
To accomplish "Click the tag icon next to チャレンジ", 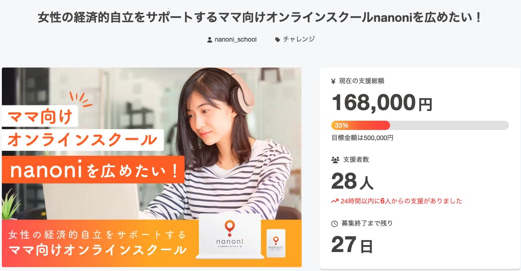I will (x=278, y=40).
